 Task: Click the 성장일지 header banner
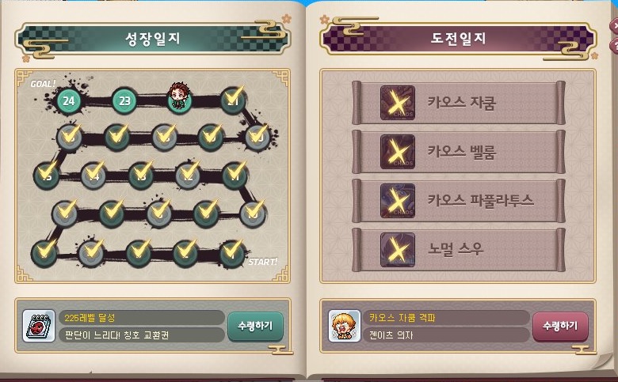153,39
